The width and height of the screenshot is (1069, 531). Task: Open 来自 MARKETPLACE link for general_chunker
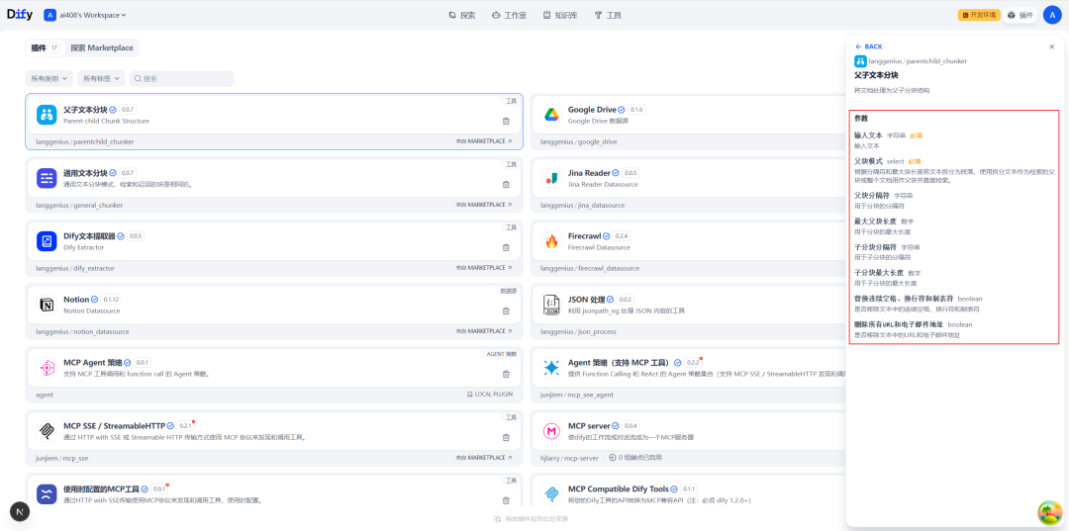[484, 205]
